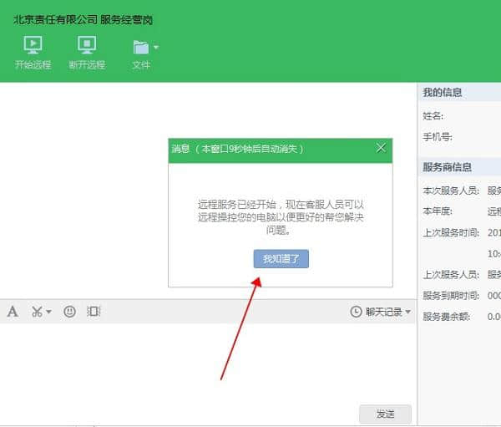
Task: Expand the 聊天记录 dropdown arrow
Action: coord(408,311)
